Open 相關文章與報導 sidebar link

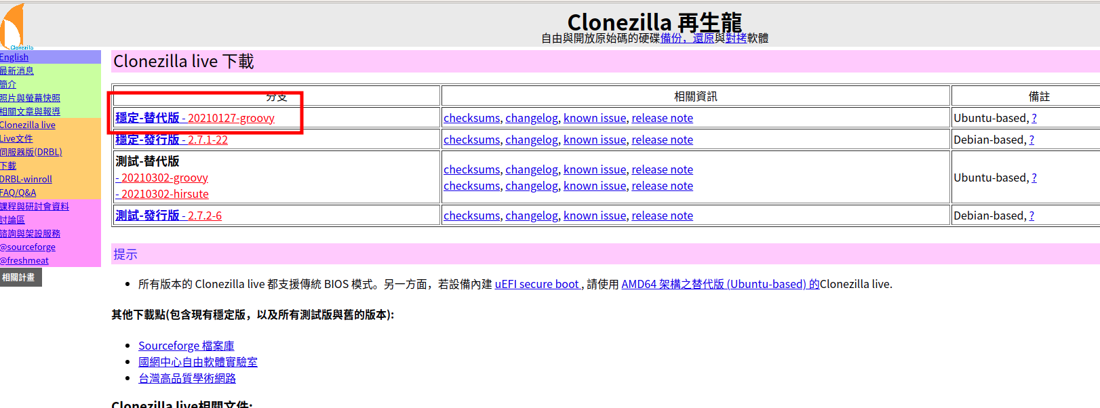(x=30, y=111)
